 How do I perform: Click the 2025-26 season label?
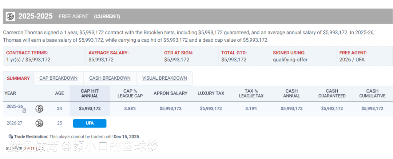pos(15,106)
